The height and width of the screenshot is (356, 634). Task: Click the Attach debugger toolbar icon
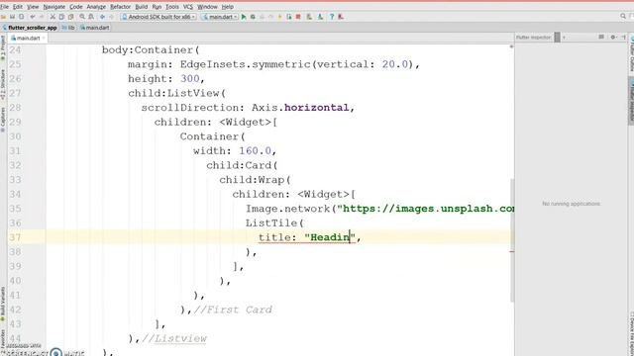click(289, 17)
